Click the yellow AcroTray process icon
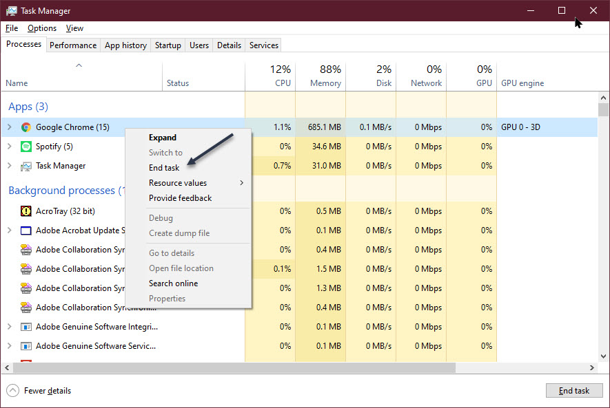 tap(26, 211)
